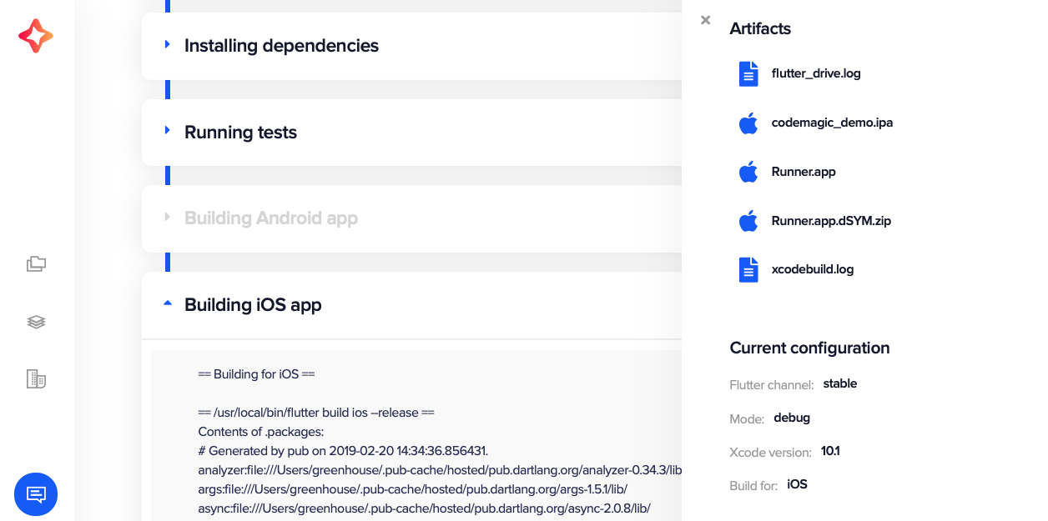Click the 'Generated by pub' log line

[x=343, y=451]
